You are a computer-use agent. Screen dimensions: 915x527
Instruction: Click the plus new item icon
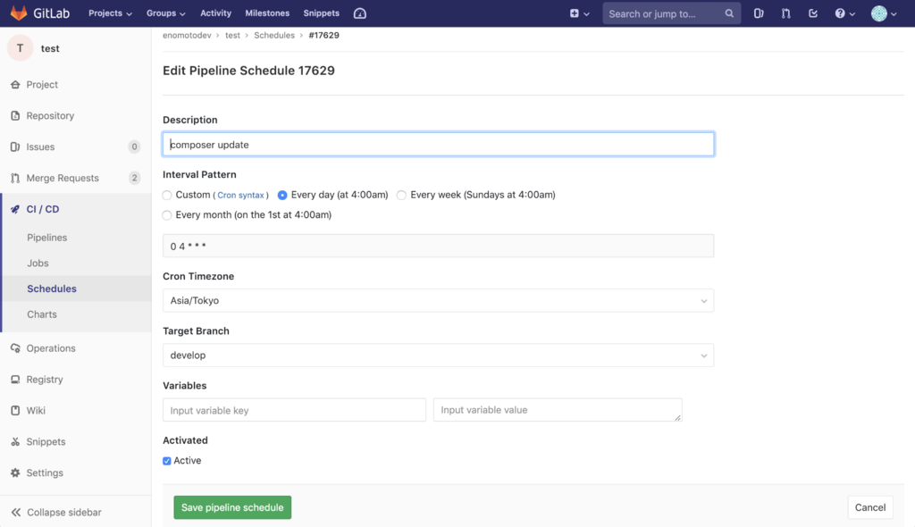575,13
